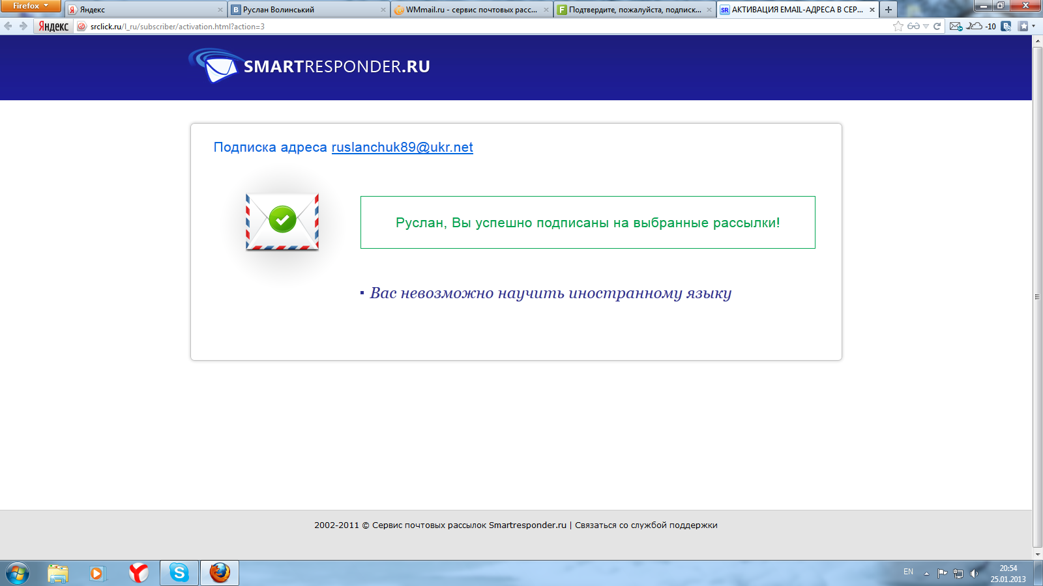Image resolution: width=1043 pixels, height=586 pixels.
Task: Open the Windows Start menu
Action: pyautogui.click(x=18, y=573)
